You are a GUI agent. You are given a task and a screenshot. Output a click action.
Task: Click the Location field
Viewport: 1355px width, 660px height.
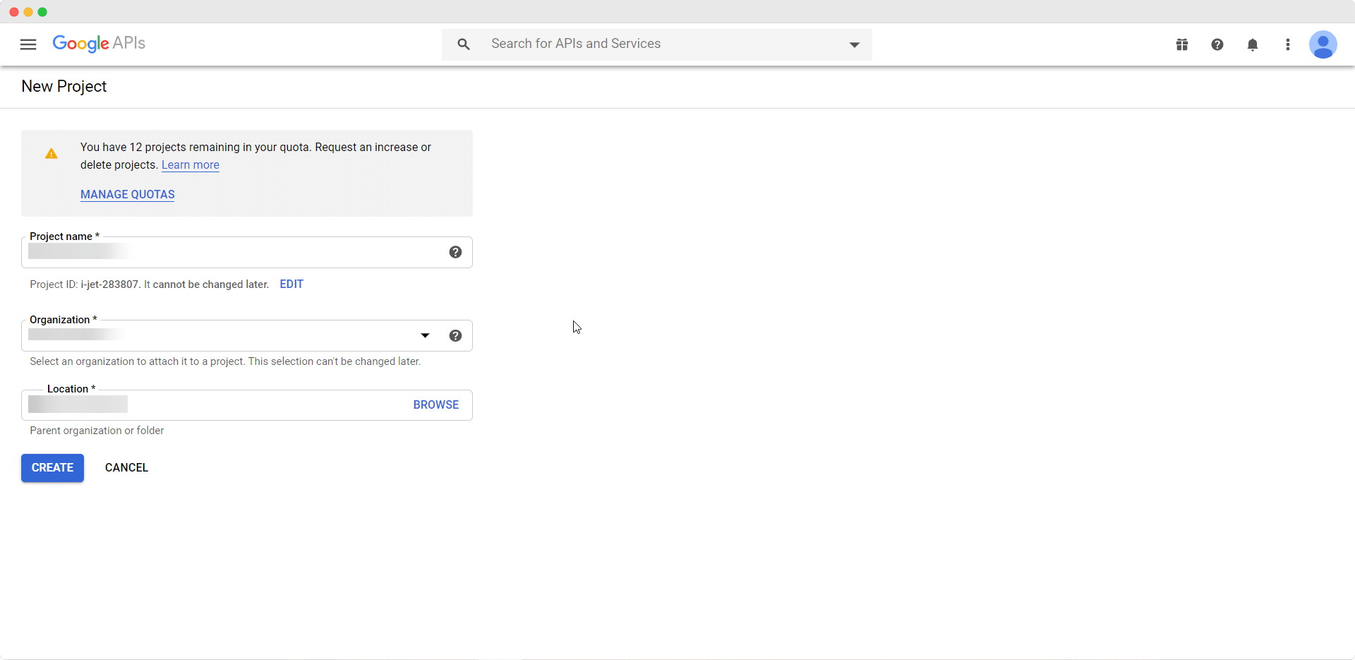coord(247,404)
